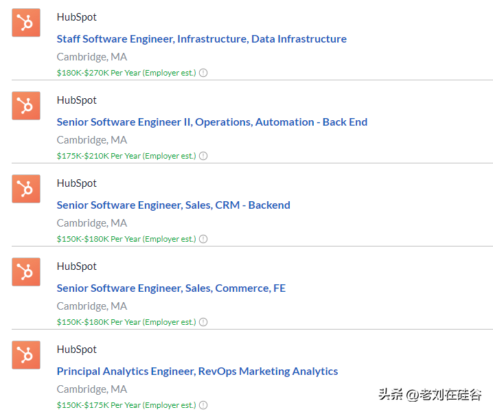The height and width of the screenshot is (412, 493).
Task: Open Senior Software Engineer II, Operations, Automation job
Action: 211,122
